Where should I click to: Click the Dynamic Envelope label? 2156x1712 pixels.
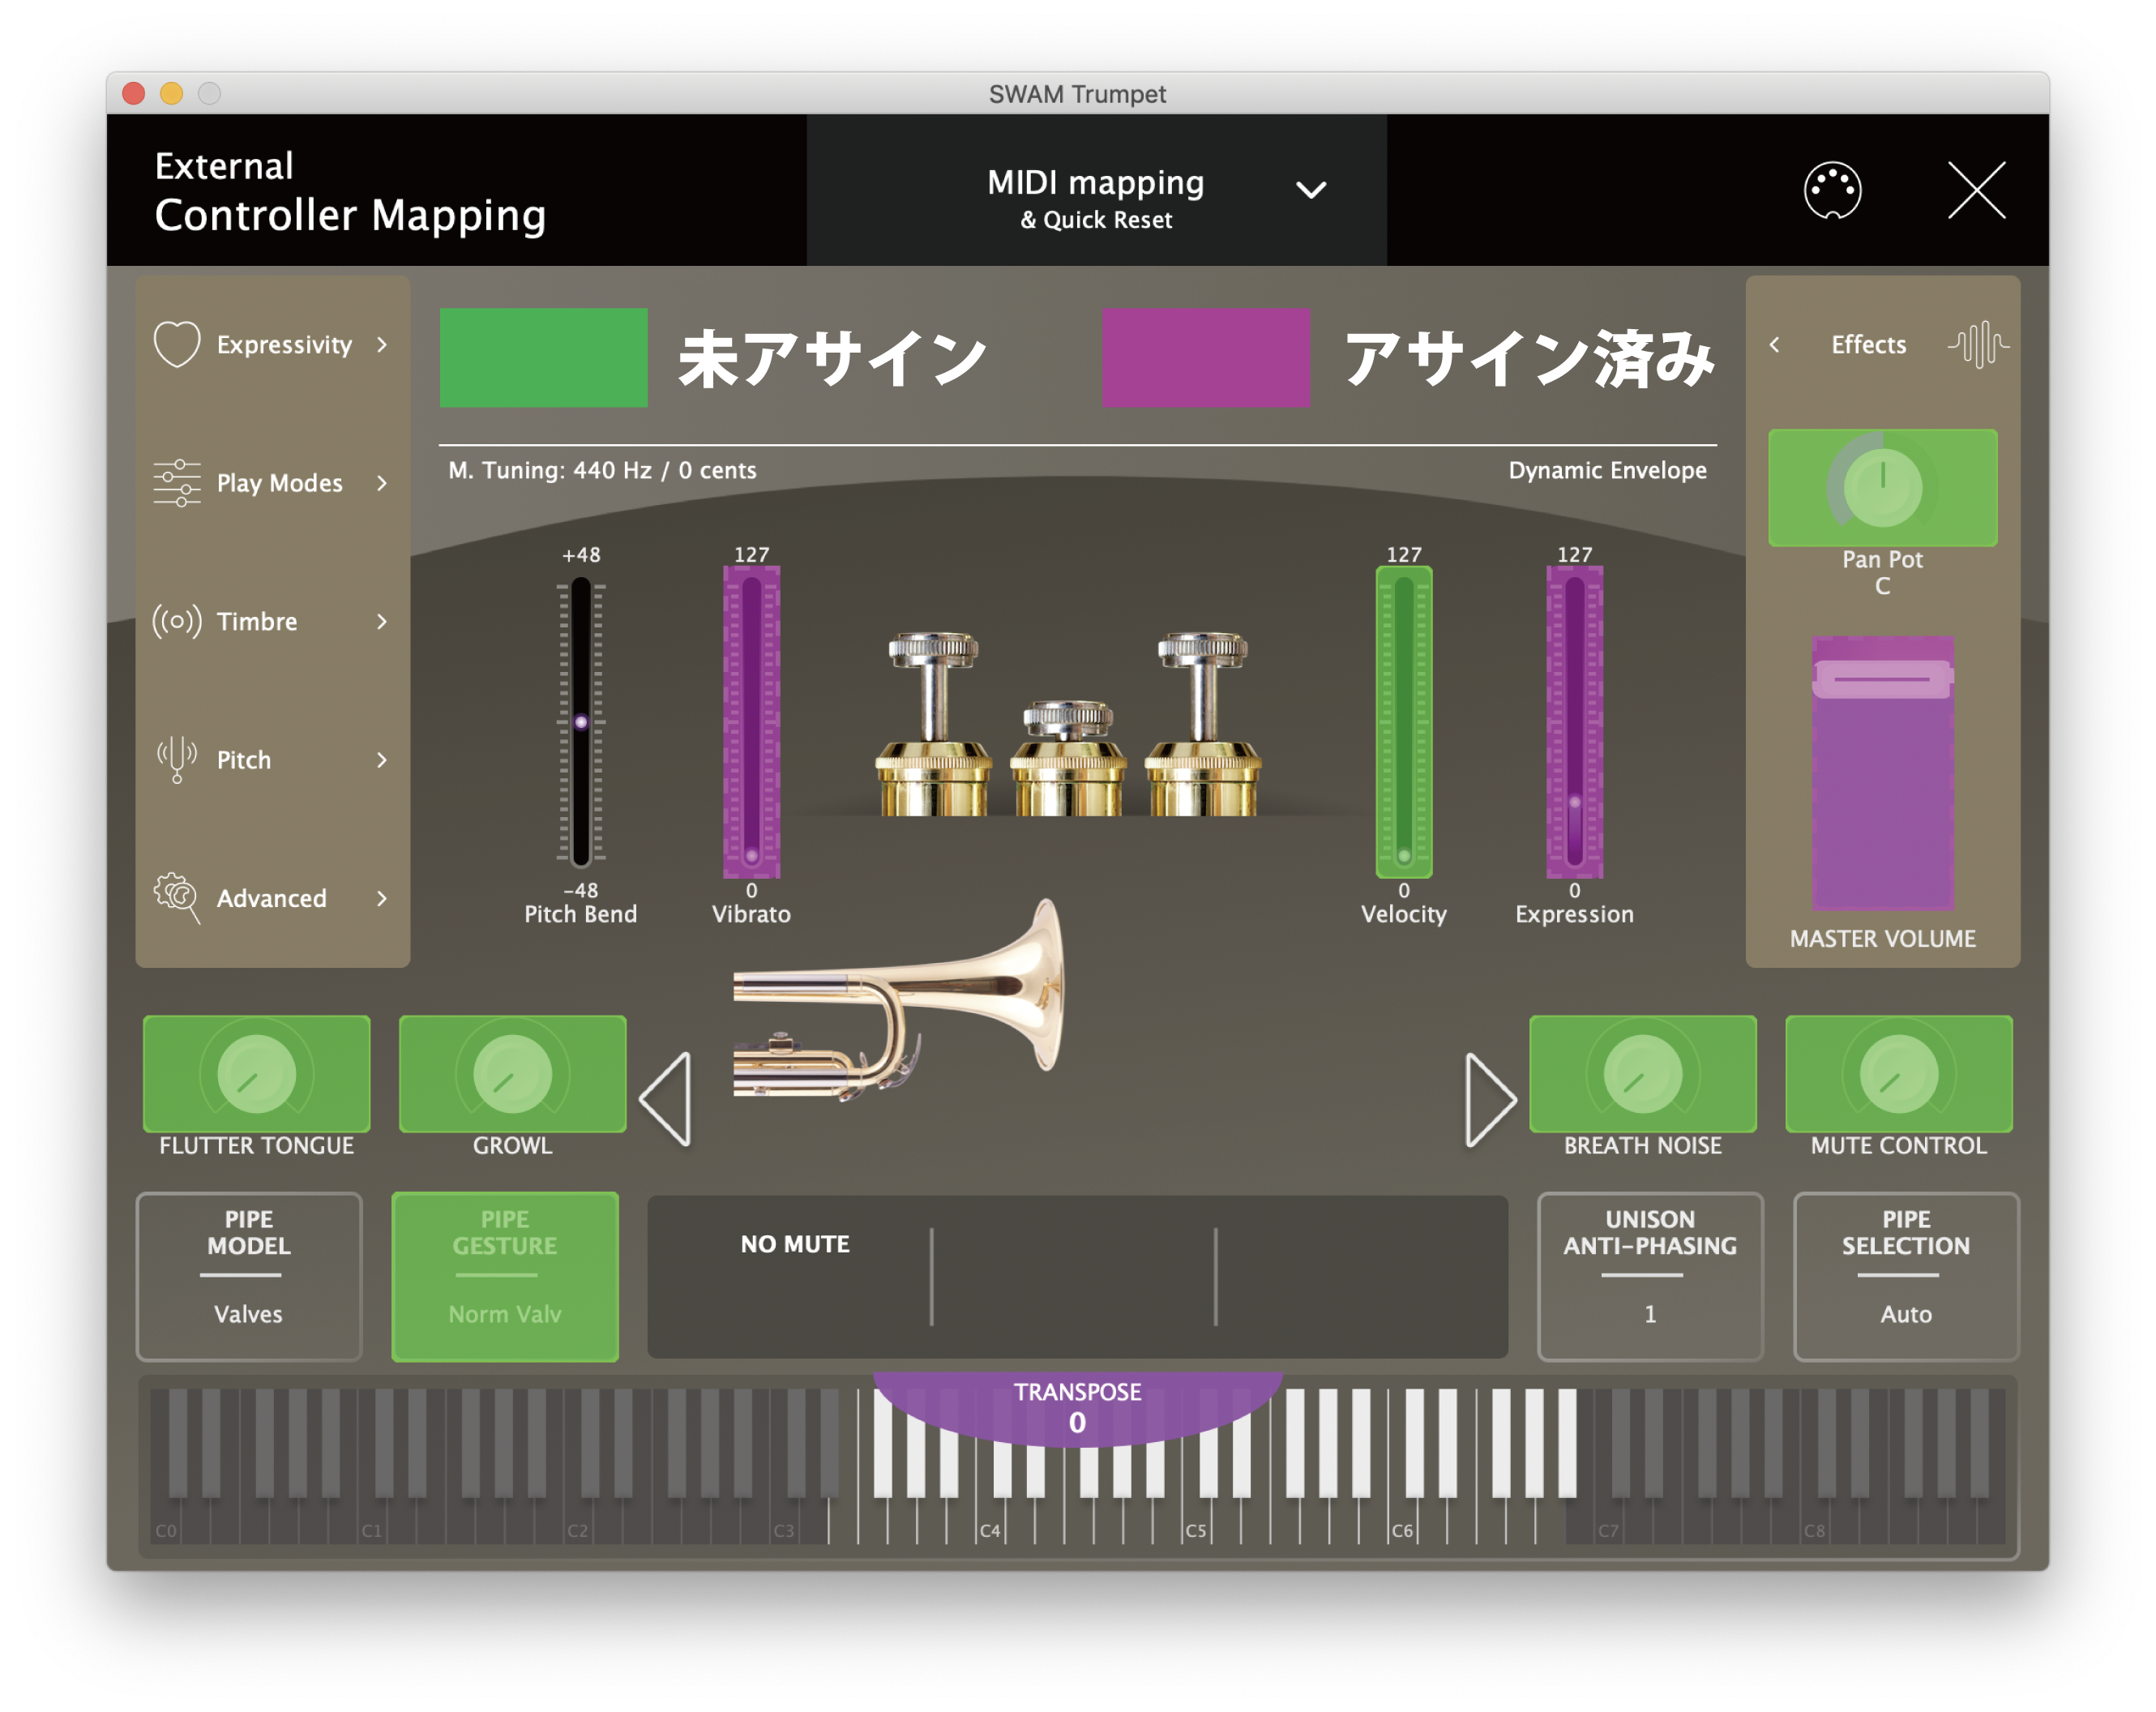(x=1607, y=470)
